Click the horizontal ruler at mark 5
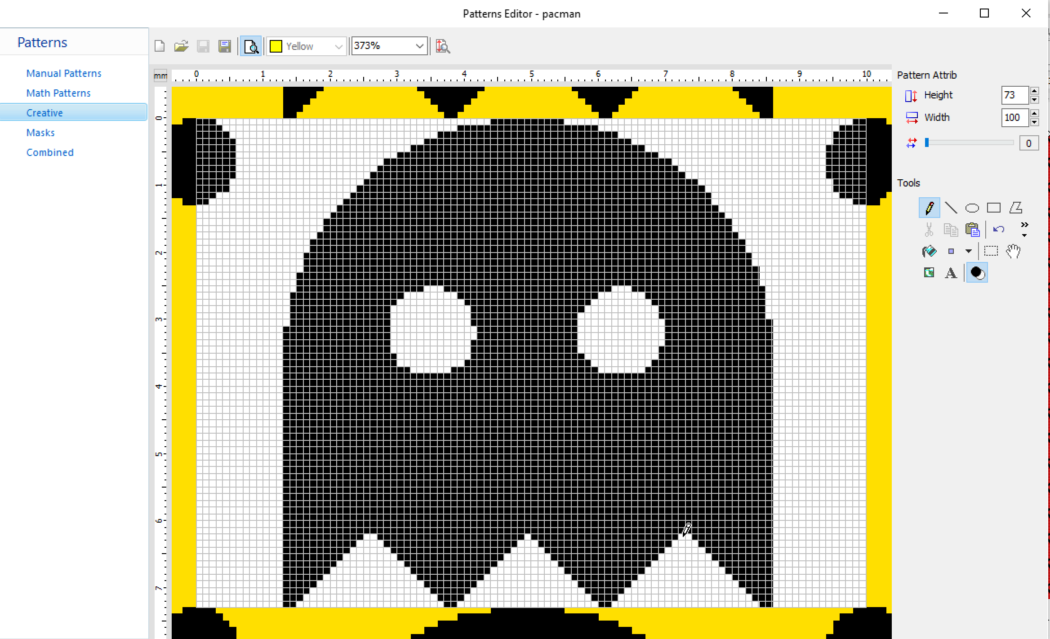Image resolution: width=1050 pixels, height=639 pixels. point(531,75)
